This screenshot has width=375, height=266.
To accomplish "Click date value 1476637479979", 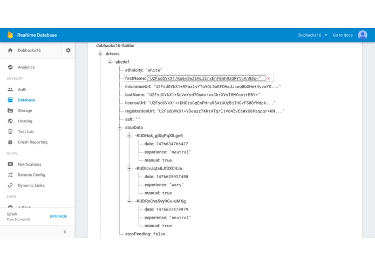I will point(172,209).
